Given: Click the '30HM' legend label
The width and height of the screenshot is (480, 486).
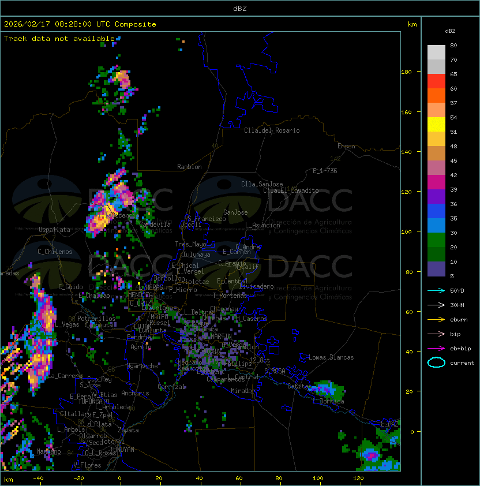Looking at the screenshot, I should click(457, 305).
